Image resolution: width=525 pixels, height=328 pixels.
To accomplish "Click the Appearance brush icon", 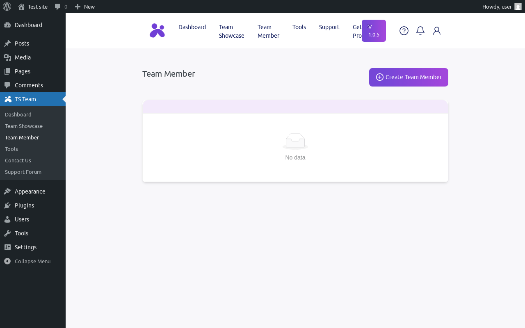I will (7, 191).
